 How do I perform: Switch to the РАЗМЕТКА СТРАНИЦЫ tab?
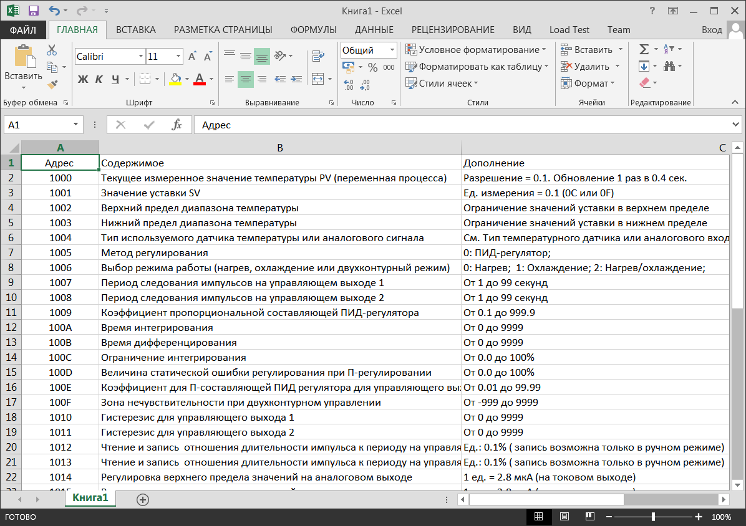click(x=223, y=30)
